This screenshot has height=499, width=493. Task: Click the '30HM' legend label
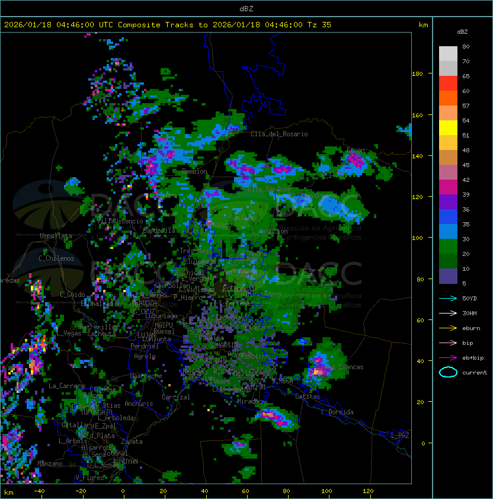pos(469,313)
